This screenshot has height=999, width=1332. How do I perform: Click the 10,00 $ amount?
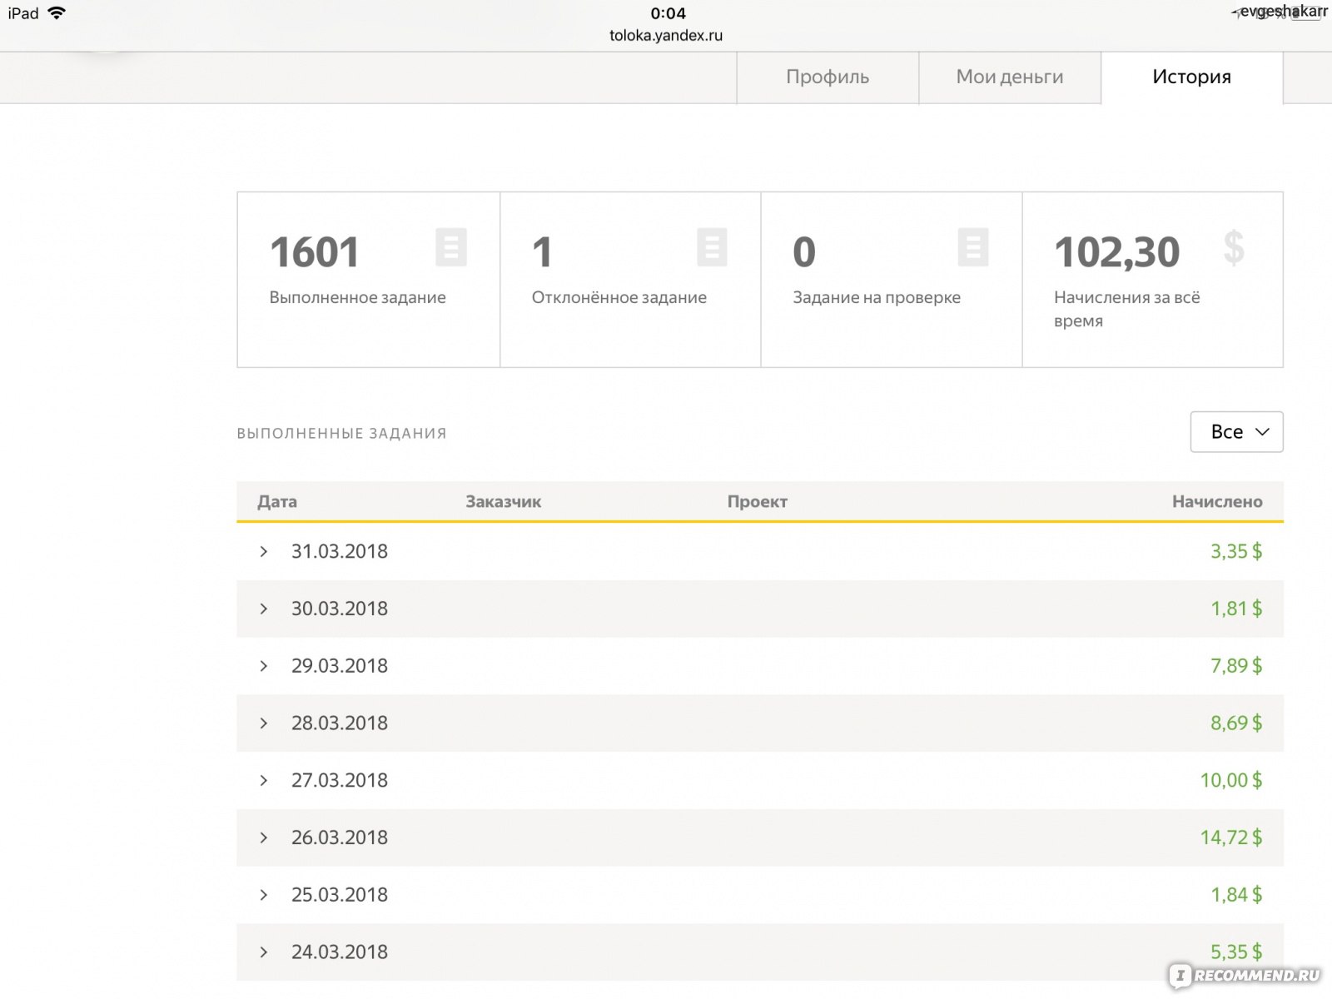coord(1231,780)
